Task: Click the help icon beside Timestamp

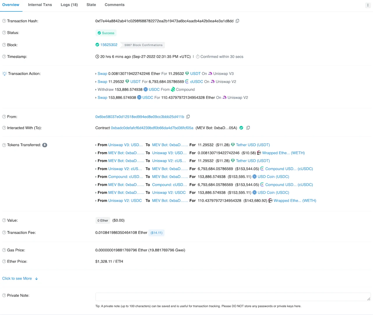Action: [4, 56]
